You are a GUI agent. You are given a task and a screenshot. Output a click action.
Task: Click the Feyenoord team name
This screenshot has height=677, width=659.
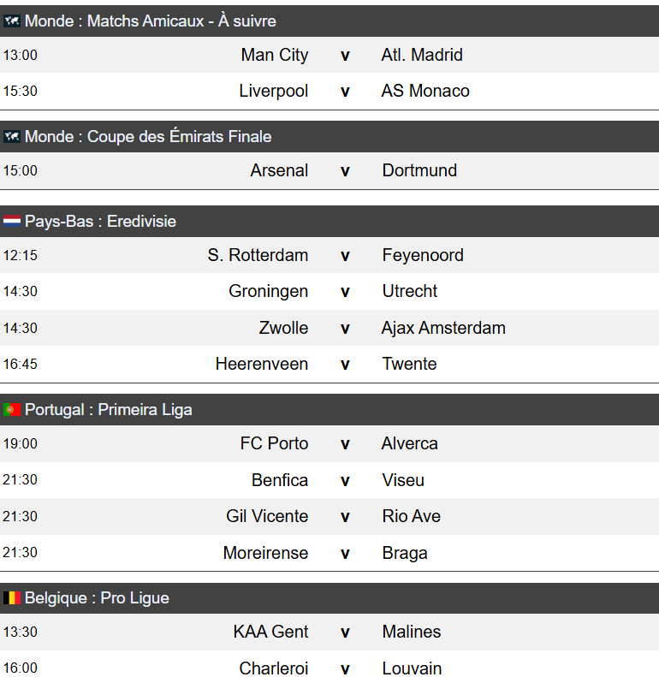(x=423, y=255)
